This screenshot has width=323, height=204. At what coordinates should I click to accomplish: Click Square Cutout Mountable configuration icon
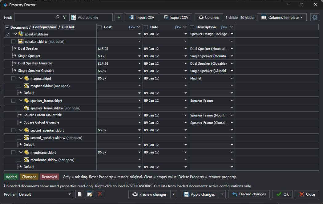click(x=20, y=115)
